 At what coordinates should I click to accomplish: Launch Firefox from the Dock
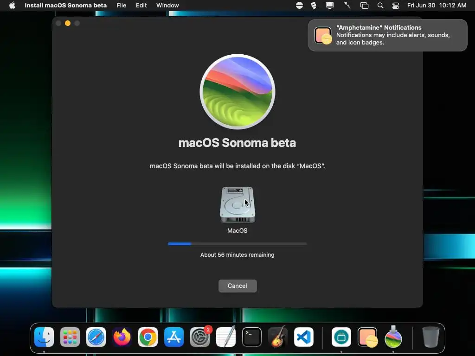122,337
